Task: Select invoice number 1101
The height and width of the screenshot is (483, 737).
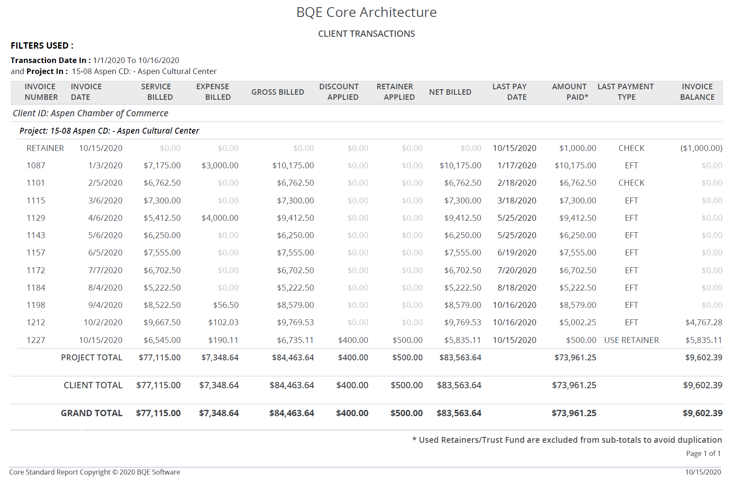Action: [x=36, y=183]
